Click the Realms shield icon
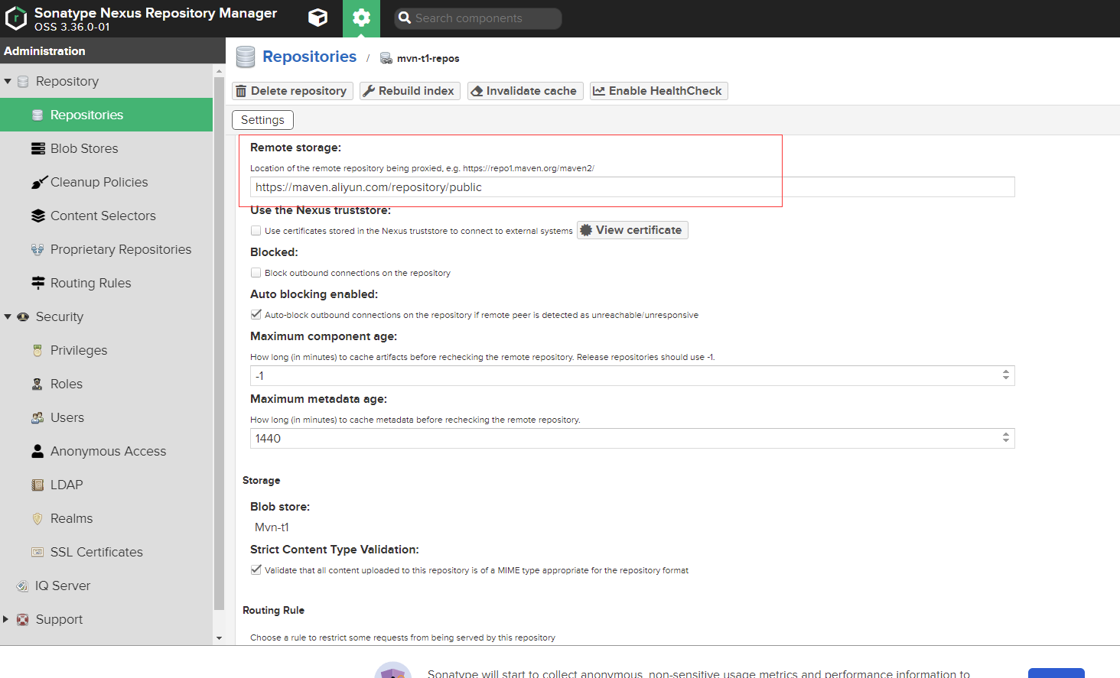The image size is (1120, 678). (x=37, y=518)
